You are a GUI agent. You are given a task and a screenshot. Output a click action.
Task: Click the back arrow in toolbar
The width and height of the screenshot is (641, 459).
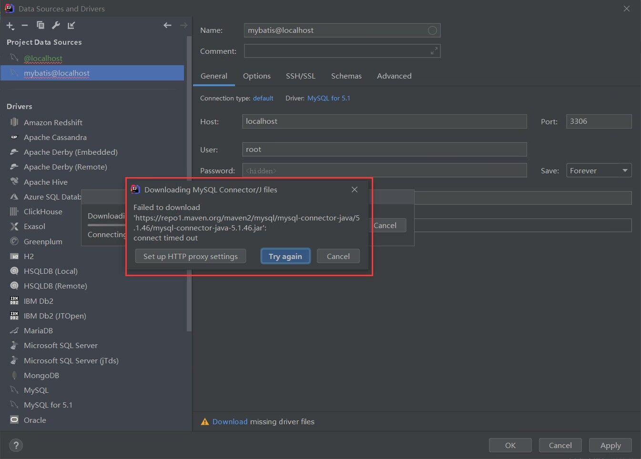pos(167,25)
